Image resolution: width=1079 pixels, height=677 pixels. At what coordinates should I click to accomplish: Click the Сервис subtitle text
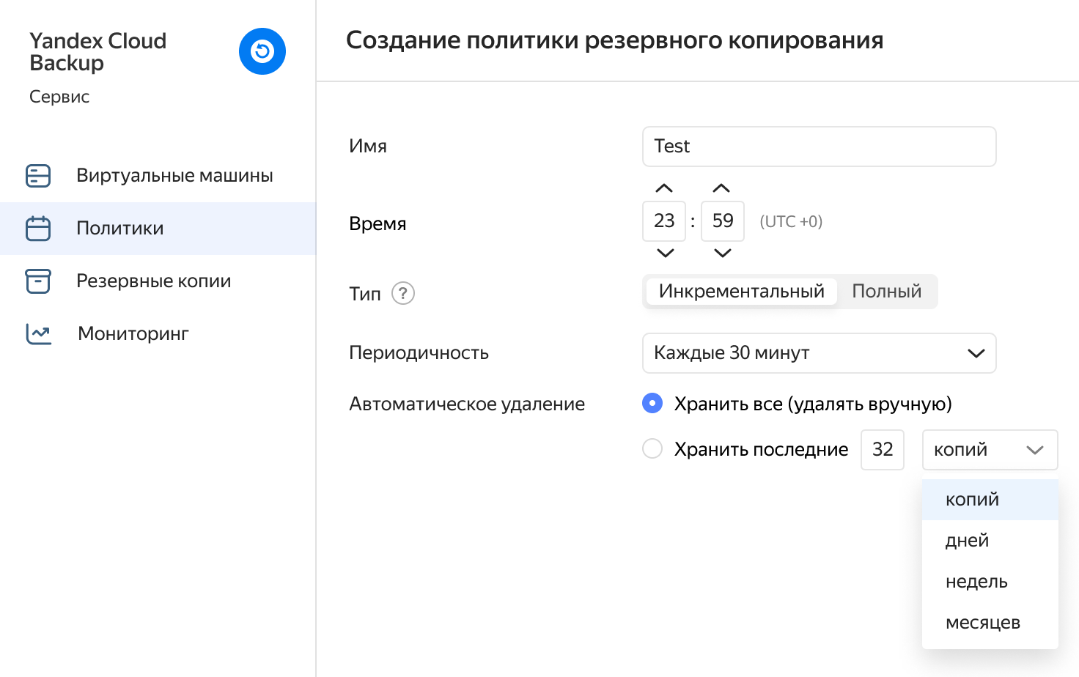pos(59,97)
